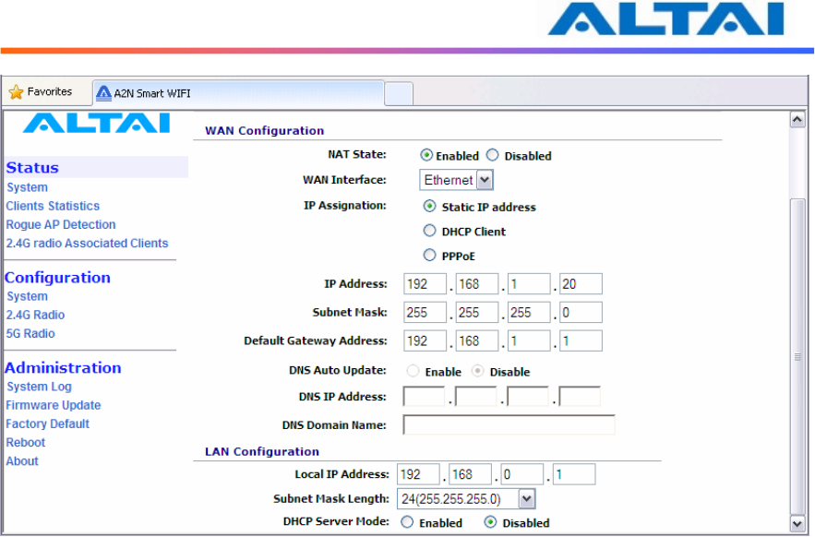Click first DNS IP Address field
This screenshot has height=537, width=815.
click(424, 396)
